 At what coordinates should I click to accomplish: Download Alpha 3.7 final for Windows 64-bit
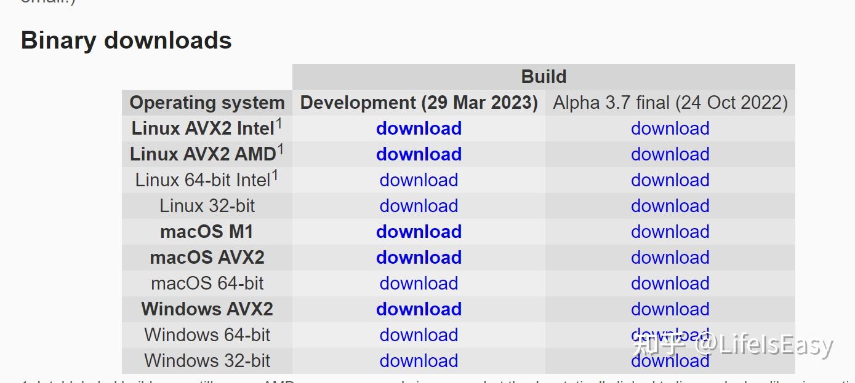click(670, 335)
